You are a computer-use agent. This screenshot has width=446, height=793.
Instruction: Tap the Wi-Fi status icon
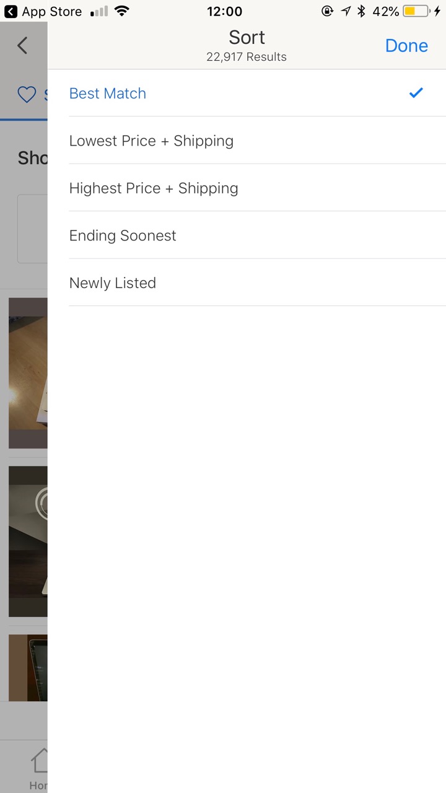tap(122, 12)
